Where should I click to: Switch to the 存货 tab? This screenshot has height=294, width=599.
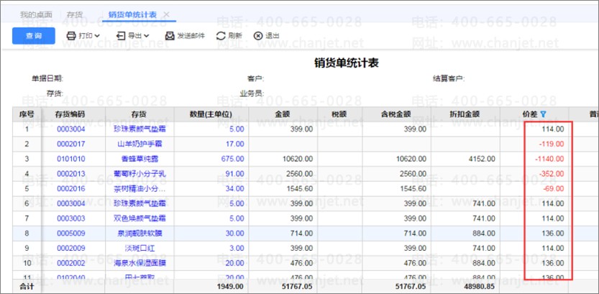73,14
